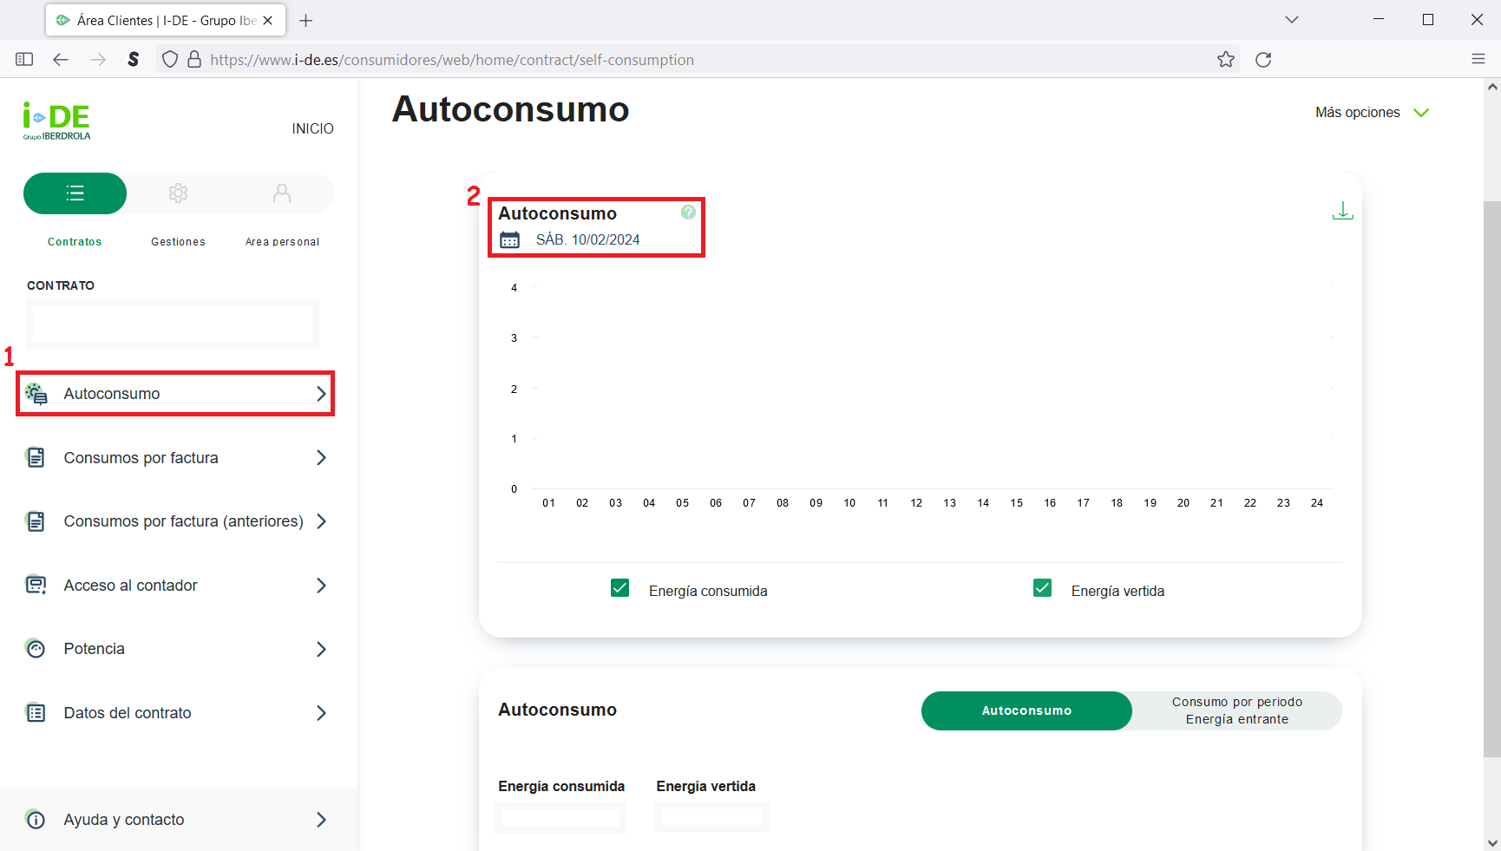Open Consumos por factura from the sidebar

pyautogui.click(x=174, y=457)
